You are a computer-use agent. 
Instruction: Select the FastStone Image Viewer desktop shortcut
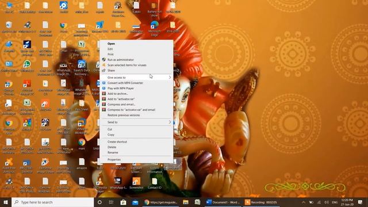click(x=45, y=166)
